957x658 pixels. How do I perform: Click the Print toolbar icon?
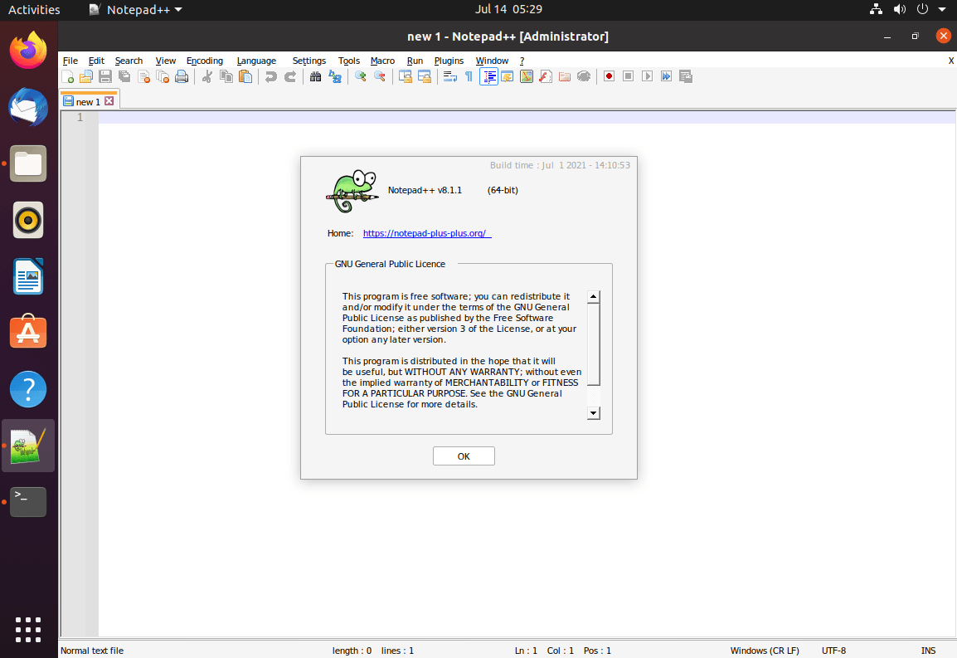182,76
